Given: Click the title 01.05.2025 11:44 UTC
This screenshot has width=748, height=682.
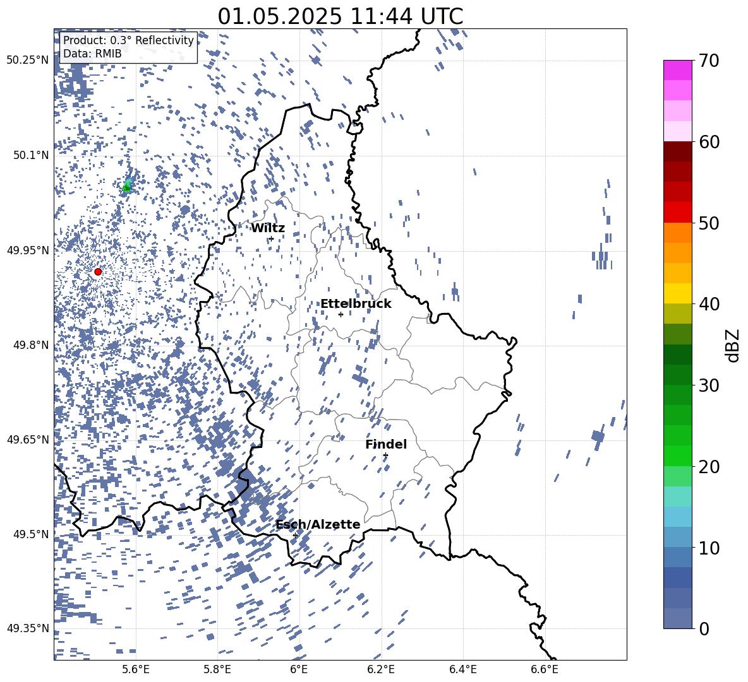Looking at the screenshot, I should pos(340,16).
